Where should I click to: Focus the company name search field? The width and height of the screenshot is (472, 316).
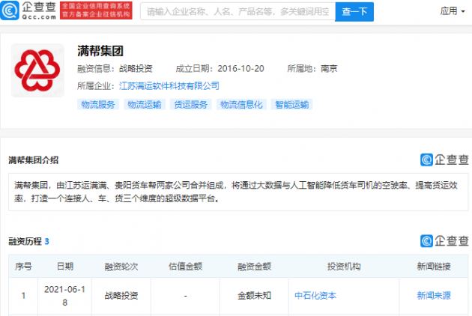[x=237, y=11]
